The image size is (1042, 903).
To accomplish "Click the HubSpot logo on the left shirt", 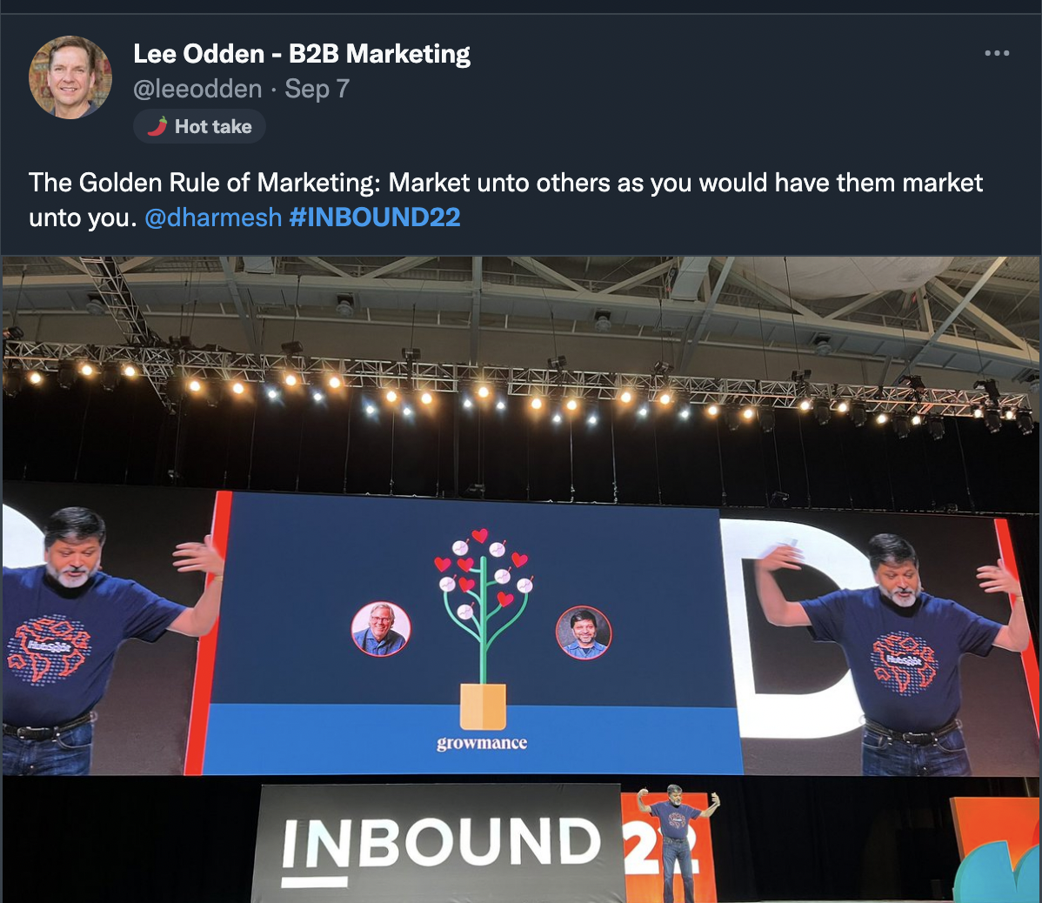I will pos(50,649).
